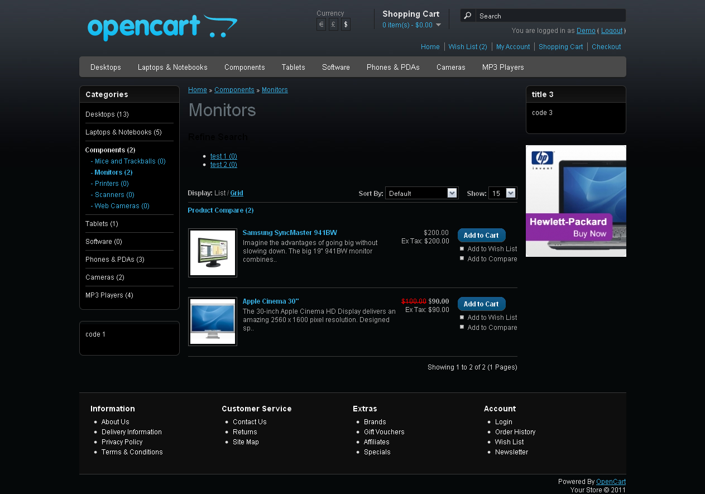Switch currency to Pound Sterling

333,25
